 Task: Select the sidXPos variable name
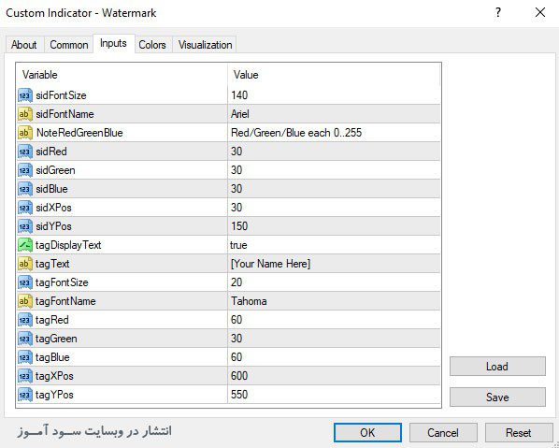pos(53,208)
